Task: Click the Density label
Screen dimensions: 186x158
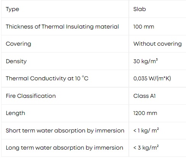Action: 16,61
